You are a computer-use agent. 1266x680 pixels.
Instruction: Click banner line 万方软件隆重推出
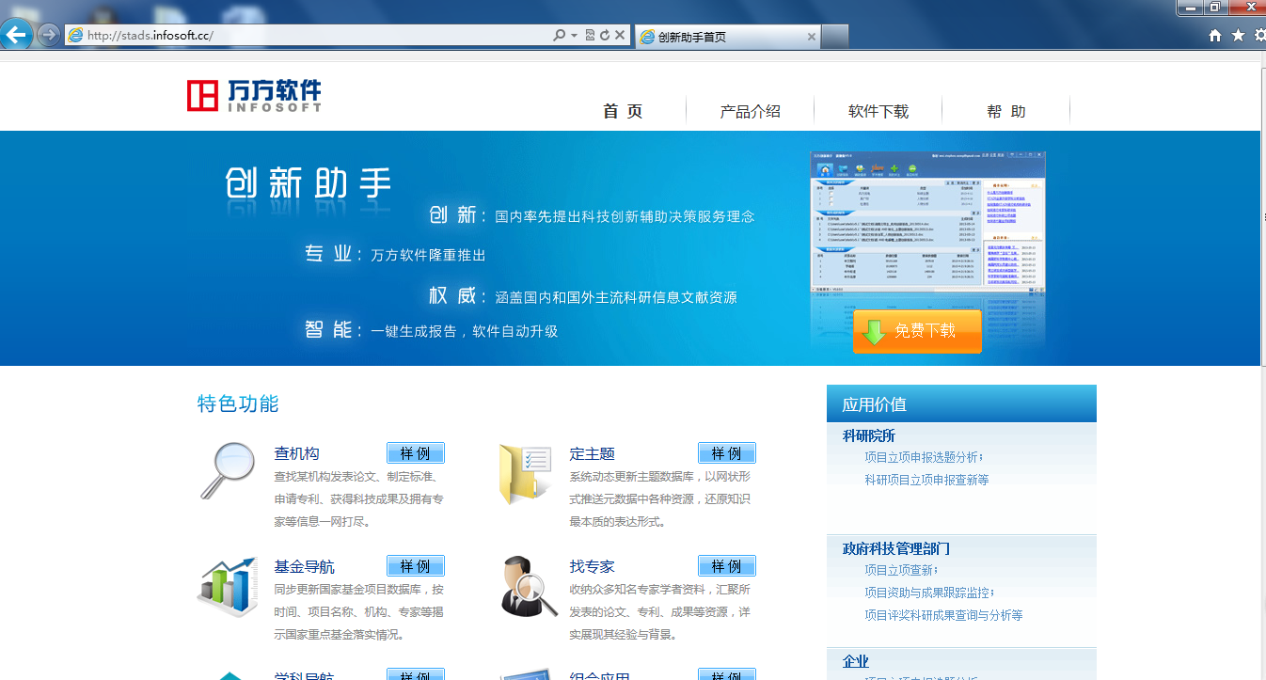click(428, 255)
